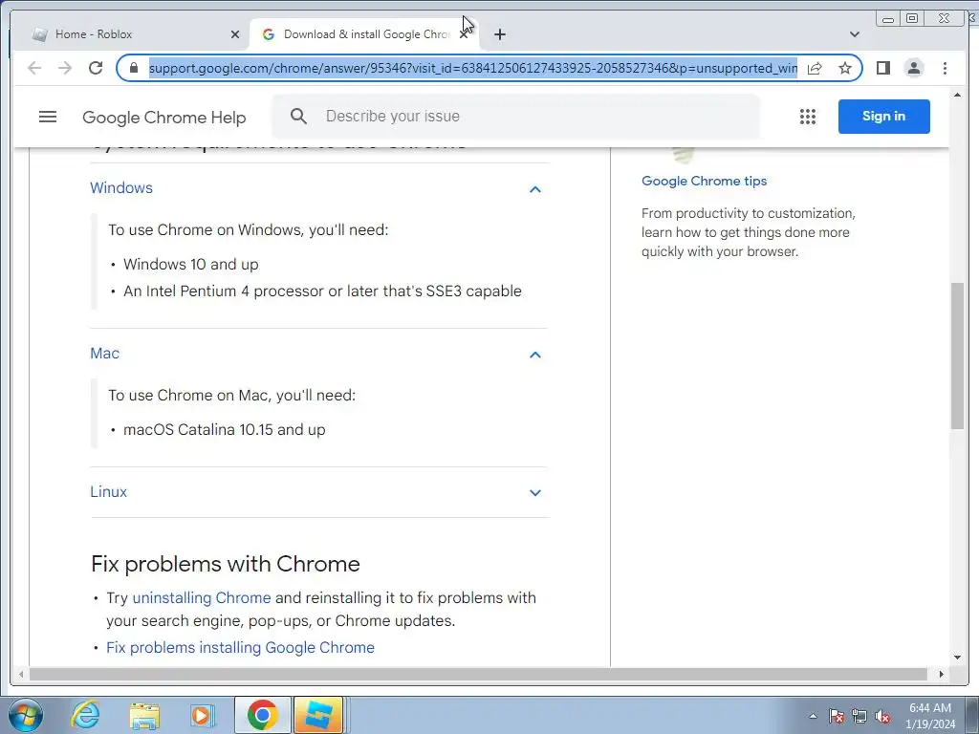
Task: Click the horizontal scrollbar right arrow
Action: (x=941, y=674)
